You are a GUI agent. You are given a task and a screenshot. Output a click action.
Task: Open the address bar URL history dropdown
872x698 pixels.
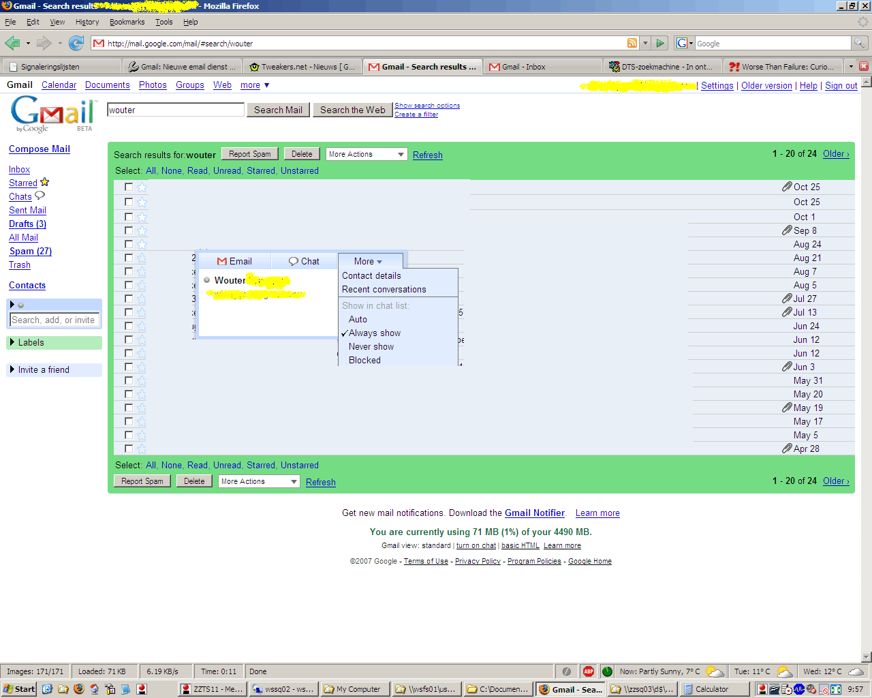point(645,43)
